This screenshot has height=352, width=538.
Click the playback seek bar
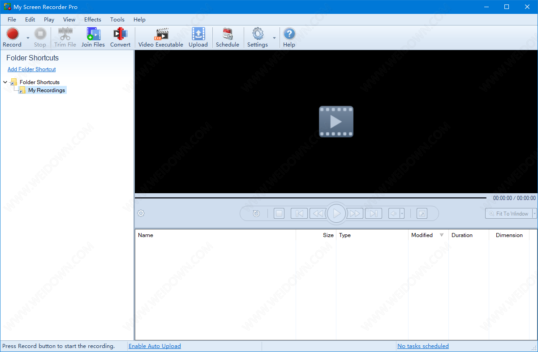tap(310, 198)
